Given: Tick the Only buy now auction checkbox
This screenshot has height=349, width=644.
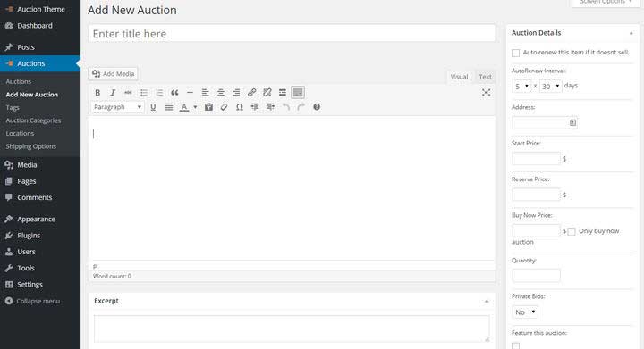Looking at the screenshot, I should tap(572, 231).
